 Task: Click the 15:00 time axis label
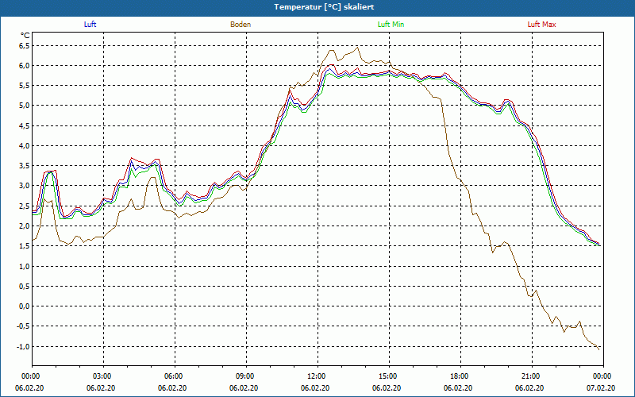pos(387,376)
